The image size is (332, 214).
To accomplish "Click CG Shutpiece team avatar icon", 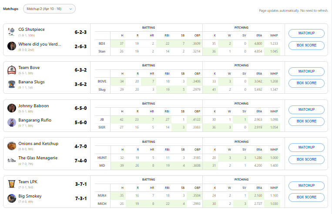I will point(12,32).
